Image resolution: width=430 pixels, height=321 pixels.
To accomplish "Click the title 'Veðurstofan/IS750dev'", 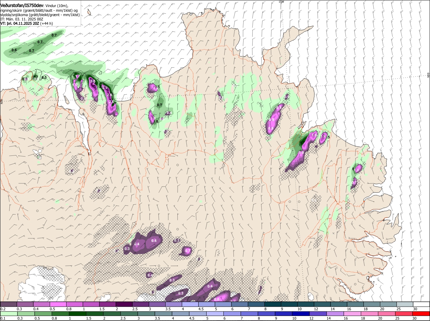I will 22,6.
